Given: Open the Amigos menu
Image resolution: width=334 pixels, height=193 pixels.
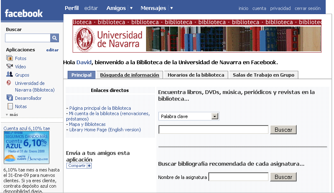Looking at the screenshot, I should pos(116,8).
